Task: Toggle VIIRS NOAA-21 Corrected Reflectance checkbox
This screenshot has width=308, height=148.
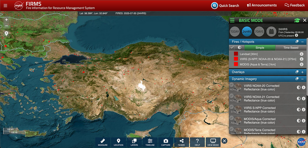Action: click(x=232, y=96)
